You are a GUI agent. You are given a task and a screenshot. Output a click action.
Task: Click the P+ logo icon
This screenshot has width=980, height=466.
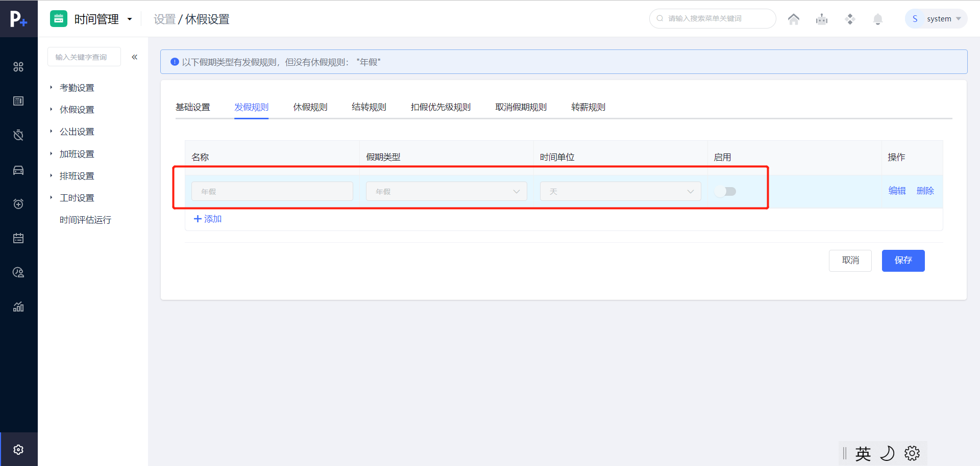coord(18,19)
